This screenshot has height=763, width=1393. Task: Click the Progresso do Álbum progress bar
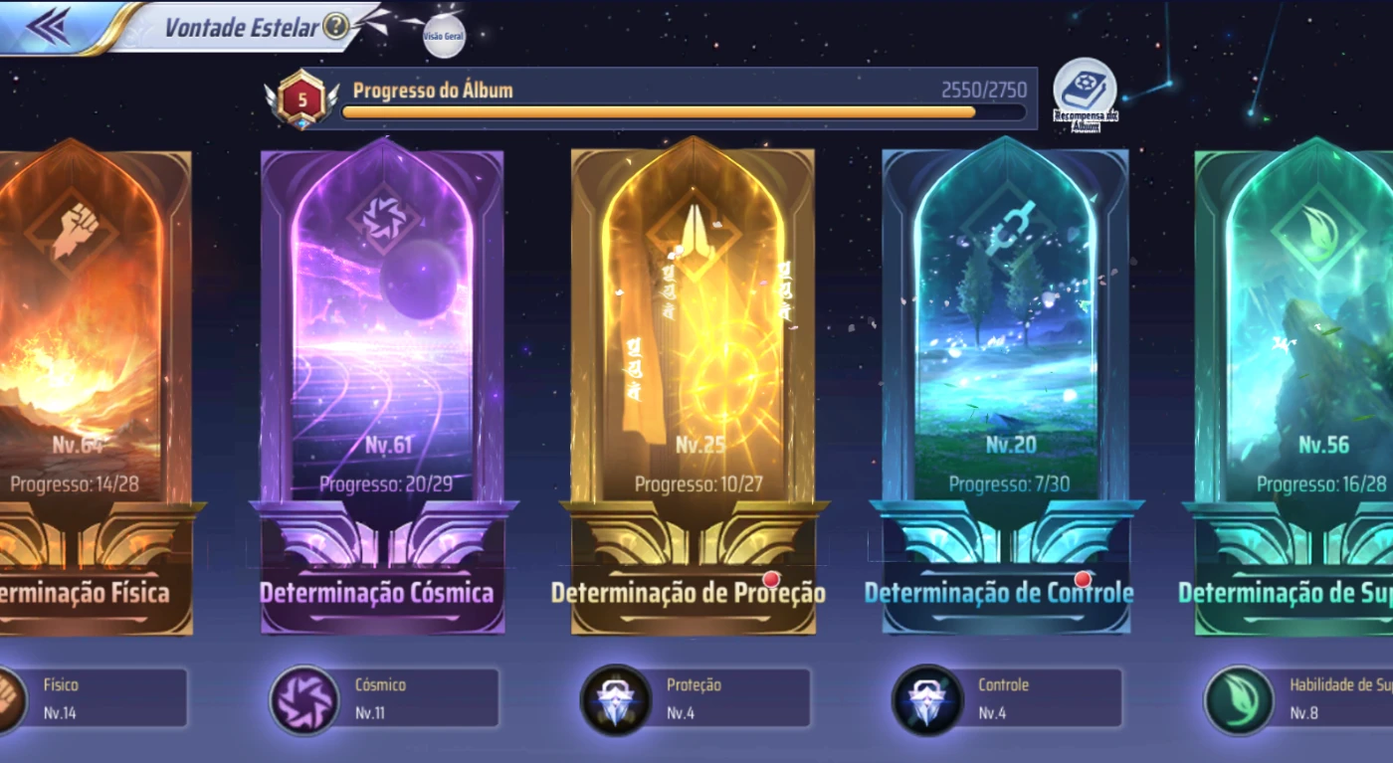[x=683, y=112]
